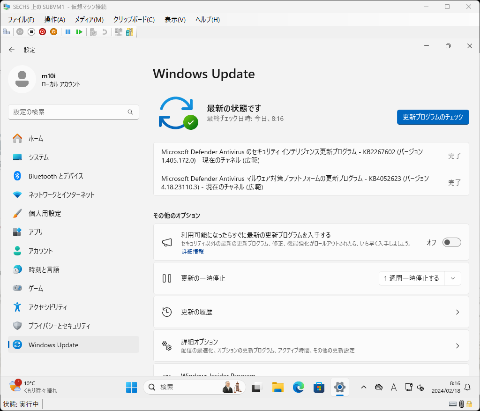Open File Explorer from the taskbar
This screenshot has width=480, height=411.
(x=277, y=388)
